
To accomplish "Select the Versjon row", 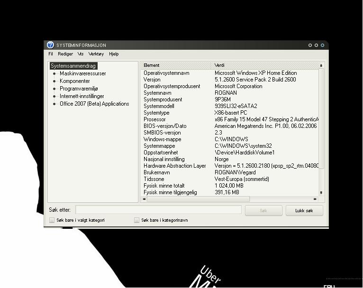I will pos(230,80).
